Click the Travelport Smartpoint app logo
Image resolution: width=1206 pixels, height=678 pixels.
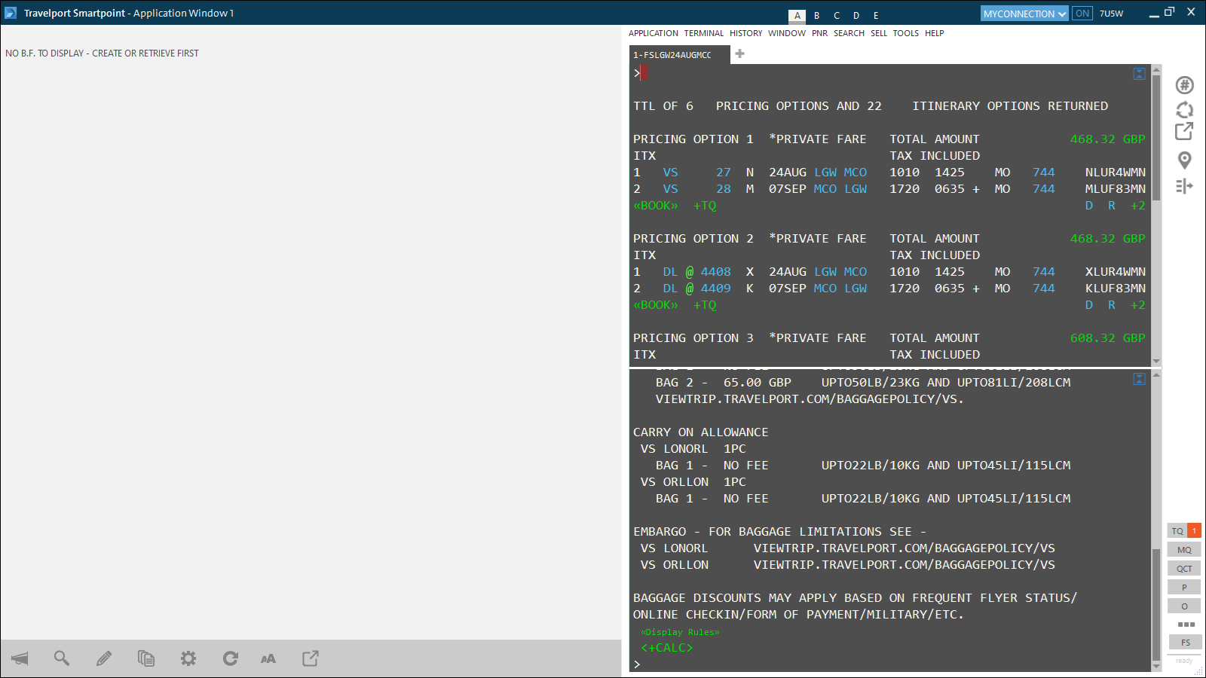click(11, 13)
